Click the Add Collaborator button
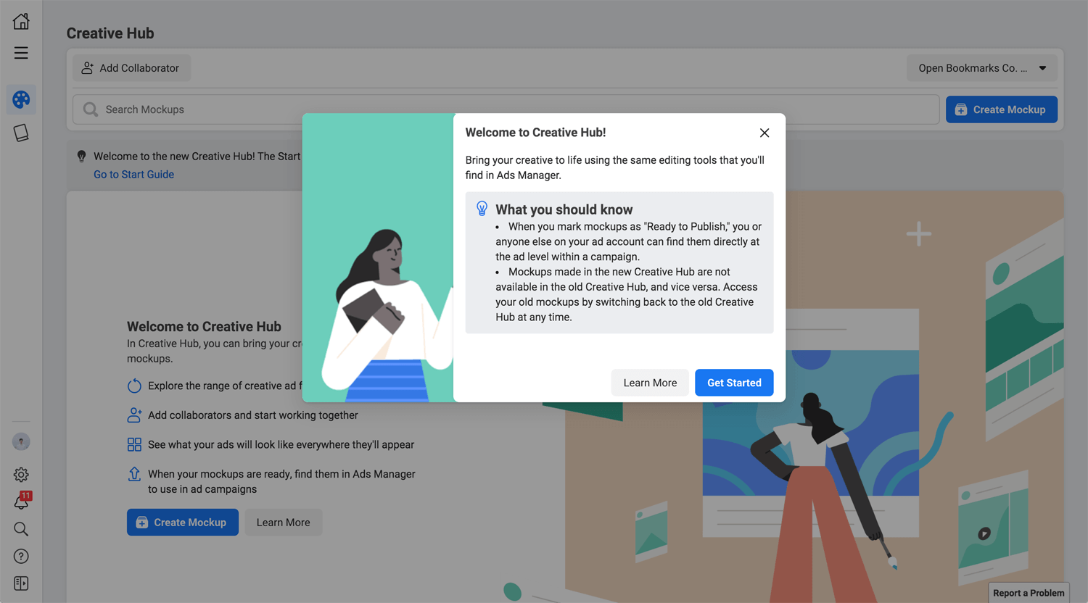Image resolution: width=1088 pixels, height=603 pixels. click(x=131, y=68)
